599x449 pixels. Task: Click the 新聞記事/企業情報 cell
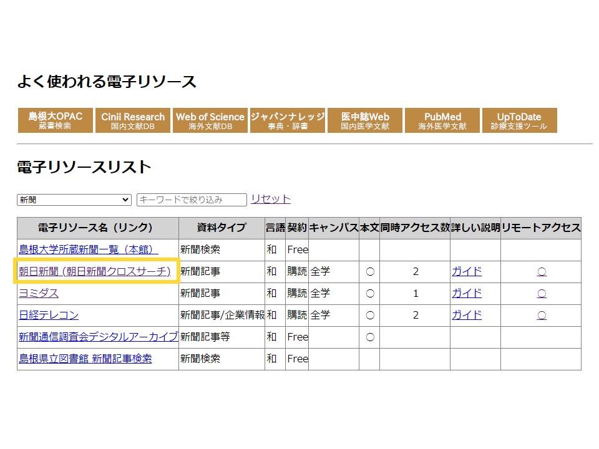tap(222, 315)
